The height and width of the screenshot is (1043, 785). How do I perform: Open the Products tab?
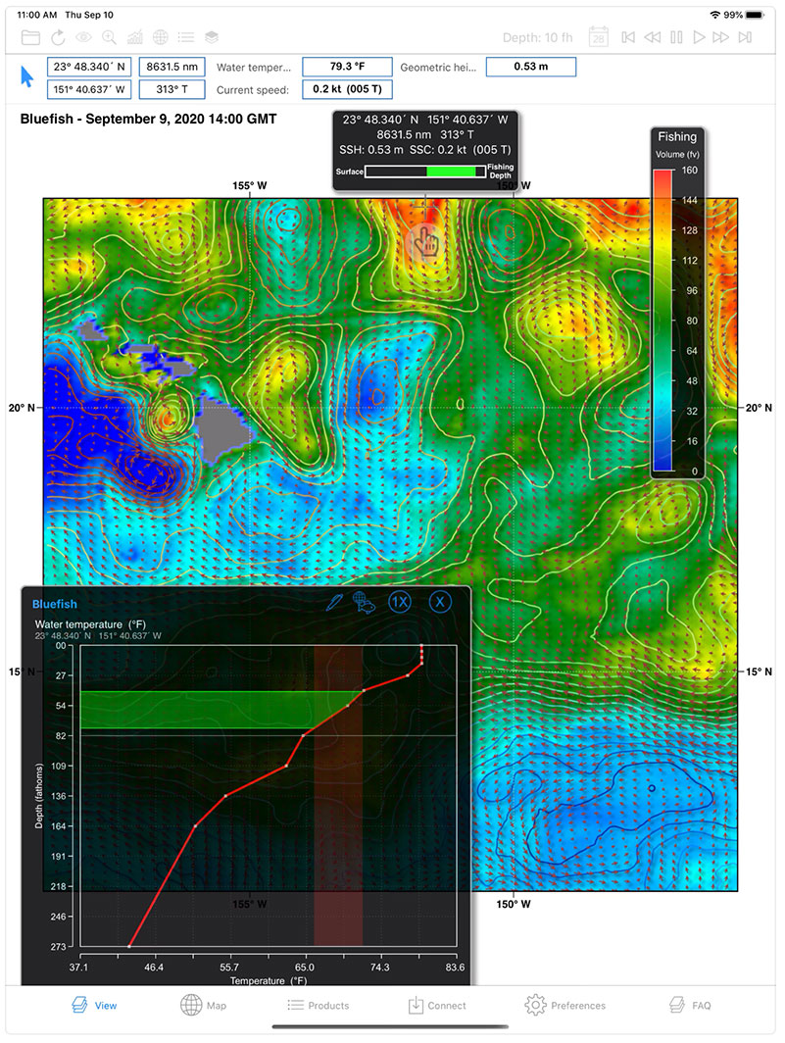tap(318, 1005)
